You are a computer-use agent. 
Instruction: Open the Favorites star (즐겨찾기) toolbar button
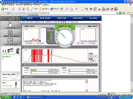pyautogui.click(x=44, y=9)
